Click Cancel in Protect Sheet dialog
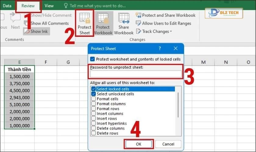The image size is (256, 152). coord(168,144)
